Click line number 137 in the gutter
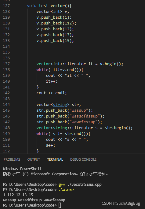 coord(6,64)
